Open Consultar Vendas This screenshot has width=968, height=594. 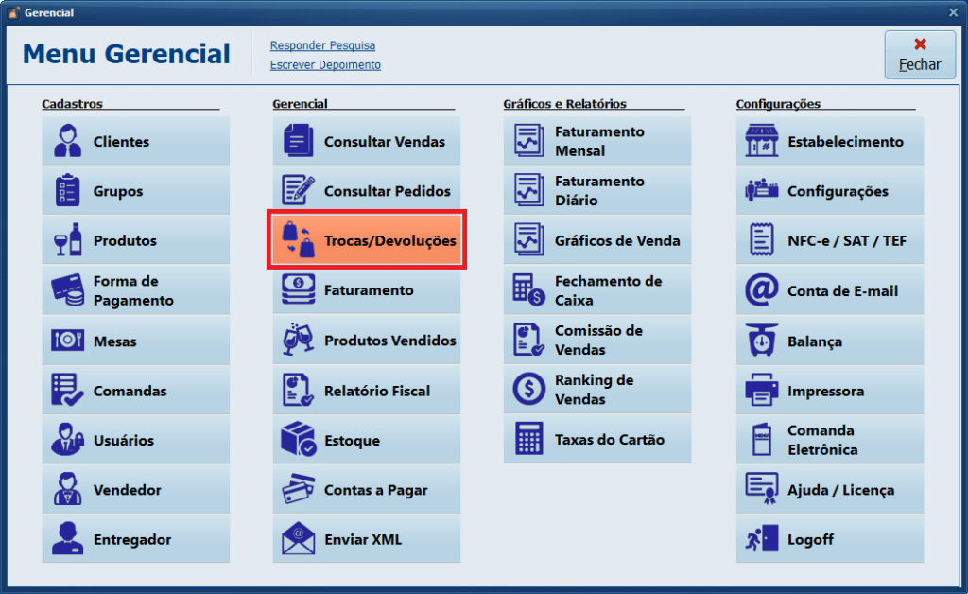click(367, 142)
